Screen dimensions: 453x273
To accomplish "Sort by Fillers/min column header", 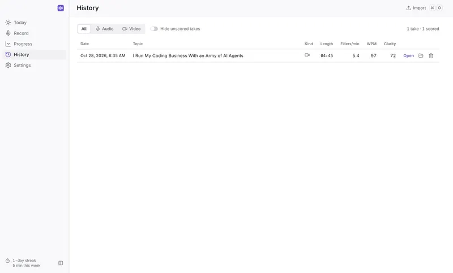I will click(x=349, y=44).
